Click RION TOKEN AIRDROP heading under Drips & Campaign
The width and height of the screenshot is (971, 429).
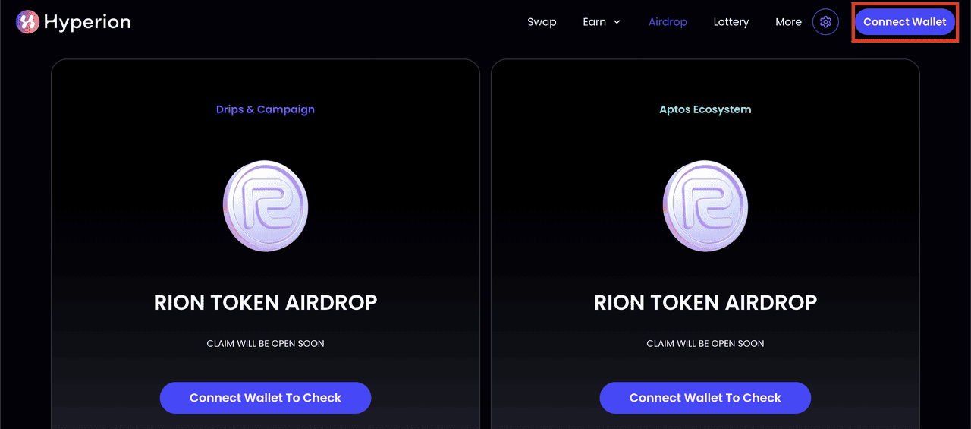click(x=266, y=302)
